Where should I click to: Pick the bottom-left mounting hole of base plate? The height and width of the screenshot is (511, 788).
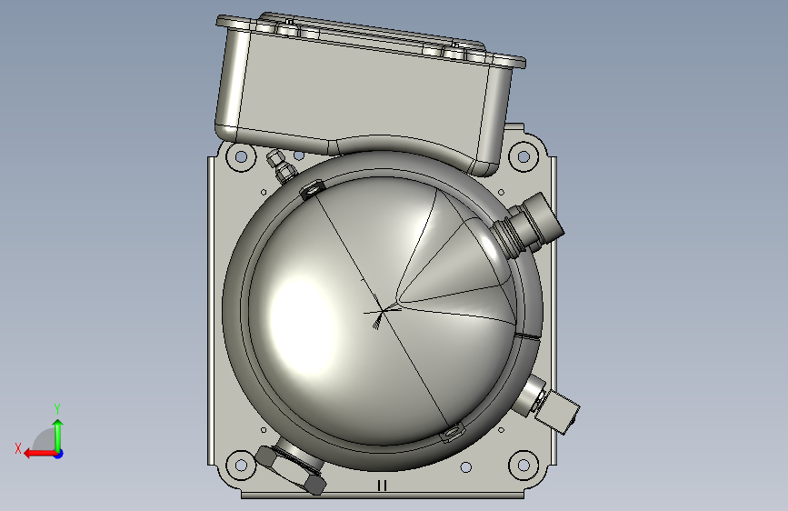(241, 466)
